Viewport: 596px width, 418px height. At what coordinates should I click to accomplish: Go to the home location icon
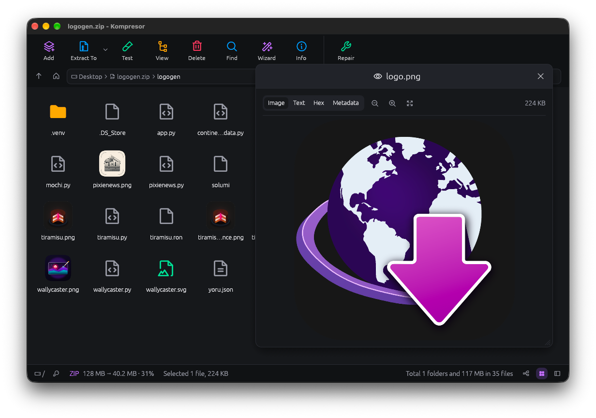[x=56, y=76]
